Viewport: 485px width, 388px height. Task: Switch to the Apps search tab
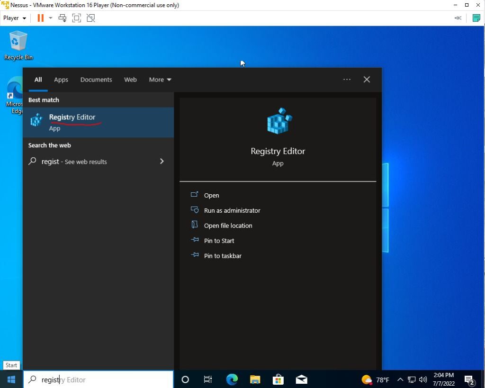61,80
